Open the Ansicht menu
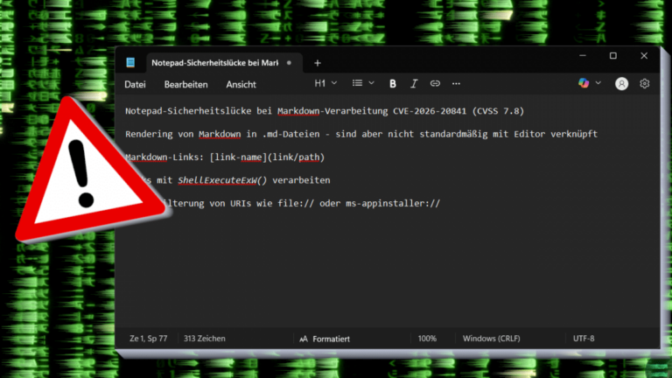This screenshot has width=672, height=378. coord(241,85)
